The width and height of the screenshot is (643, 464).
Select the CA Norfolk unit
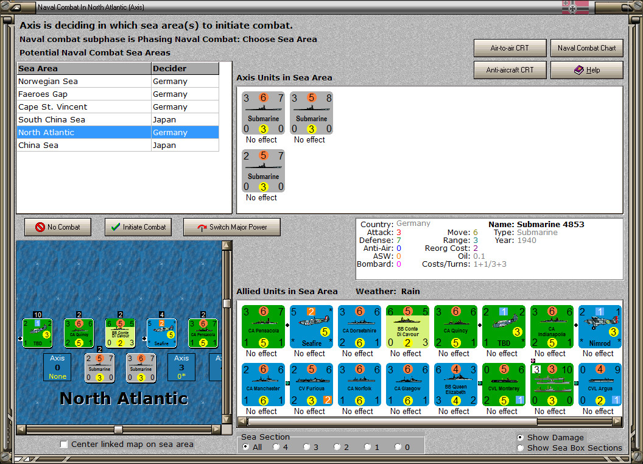pos(360,384)
